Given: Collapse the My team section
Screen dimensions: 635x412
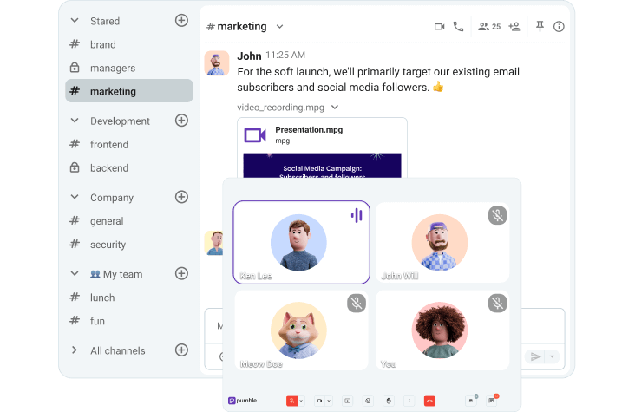Looking at the screenshot, I should pyautogui.click(x=75, y=273).
